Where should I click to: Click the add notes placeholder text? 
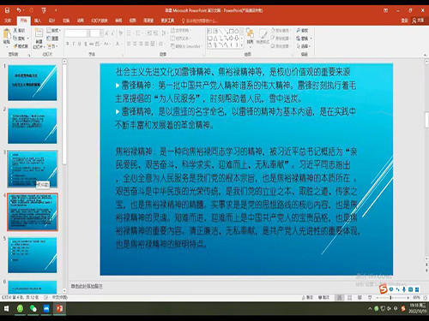pos(87,286)
